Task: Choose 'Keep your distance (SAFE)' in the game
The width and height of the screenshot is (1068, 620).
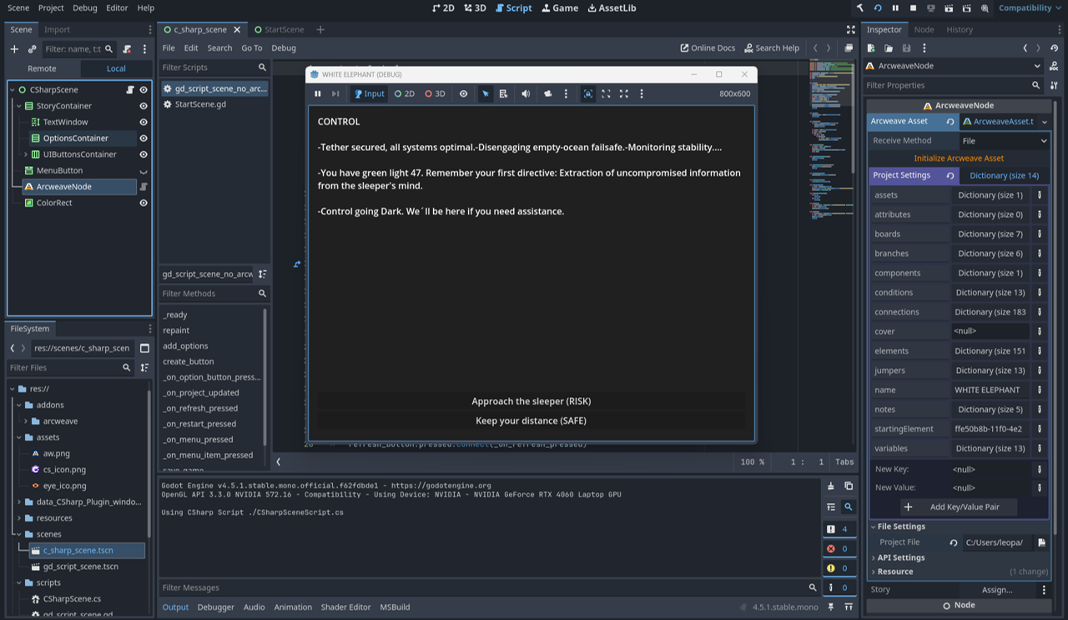Action: pyautogui.click(x=531, y=421)
